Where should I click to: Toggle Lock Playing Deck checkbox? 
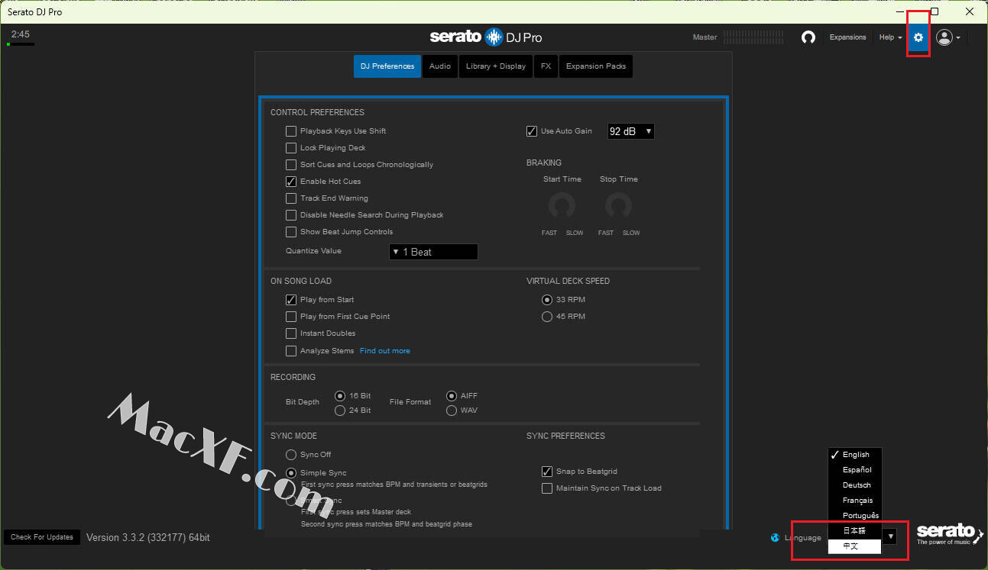[291, 148]
